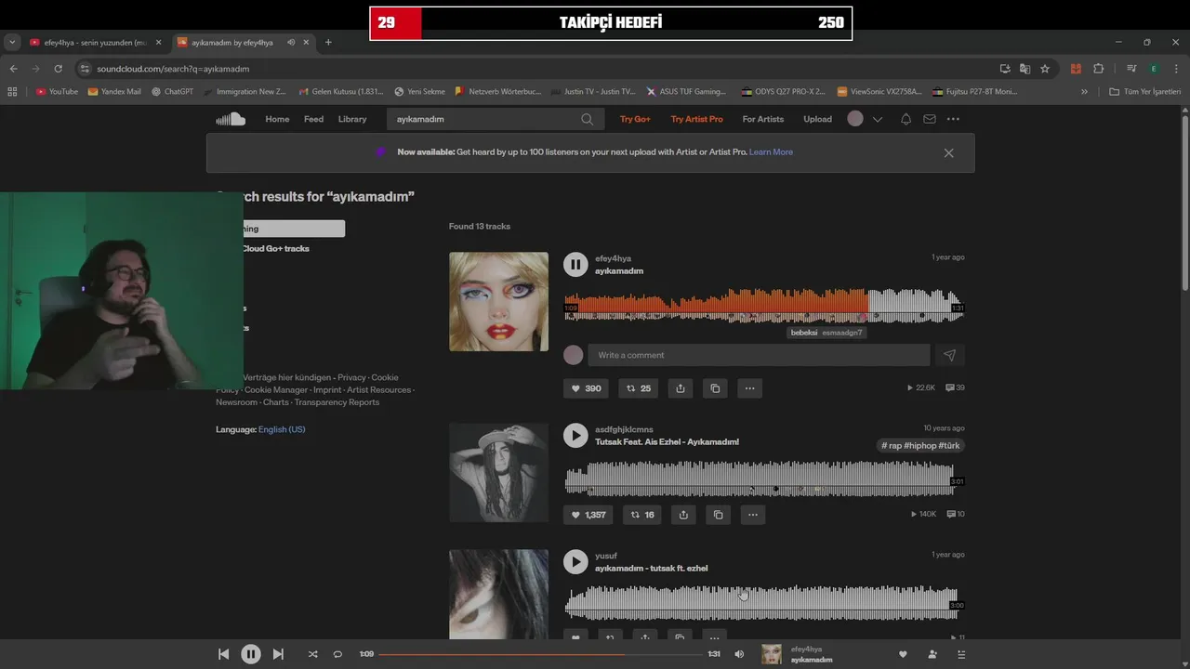This screenshot has width=1190, height=669.
Task: Share the efey4hya ayıkamadım track
Action: (x=681, y=388)
